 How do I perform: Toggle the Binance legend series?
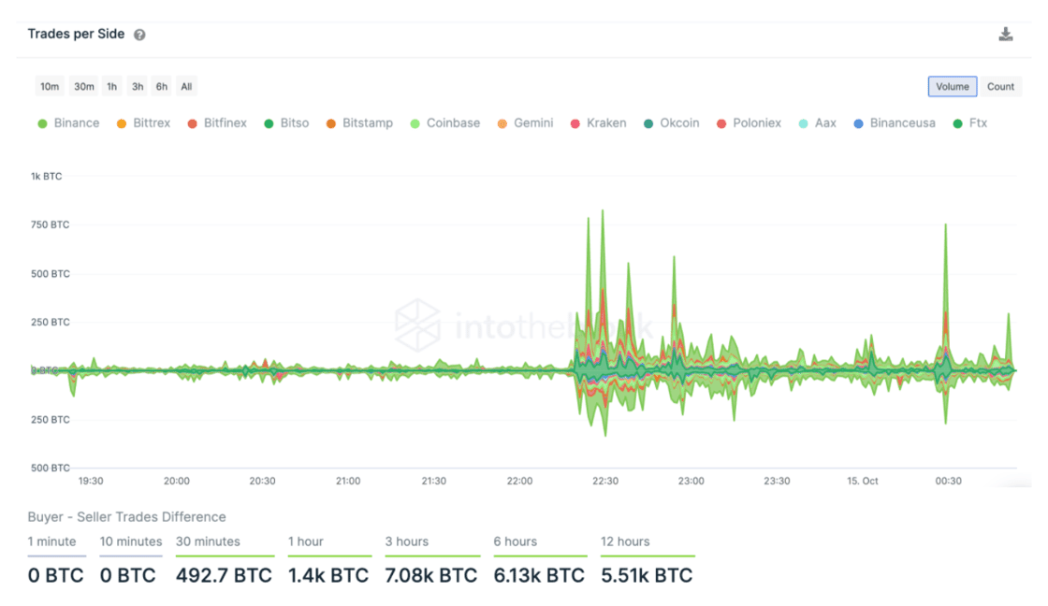point(69,123)
